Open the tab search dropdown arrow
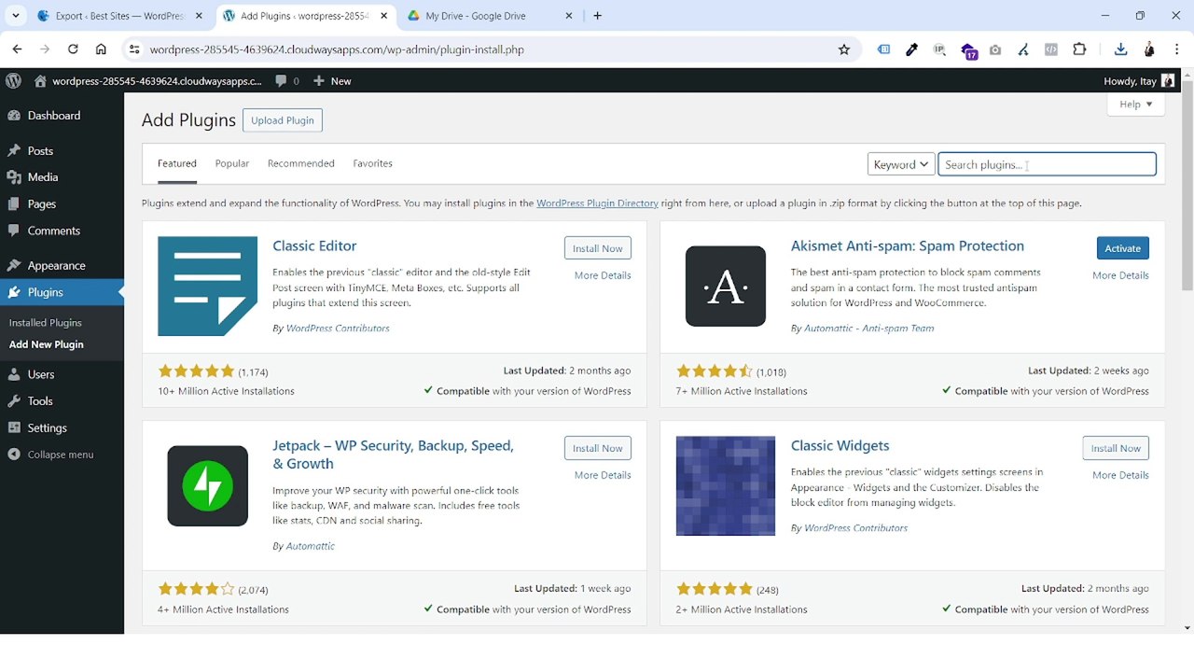Image resolution: width=1194 pixels, height=672 pixels. (x=15, y=16)
